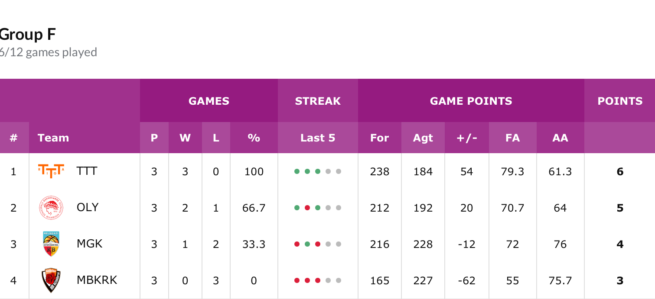This screenshot has width=655, height=299.
Task: Click the red second streak dot for OLY
Action: 307,208
